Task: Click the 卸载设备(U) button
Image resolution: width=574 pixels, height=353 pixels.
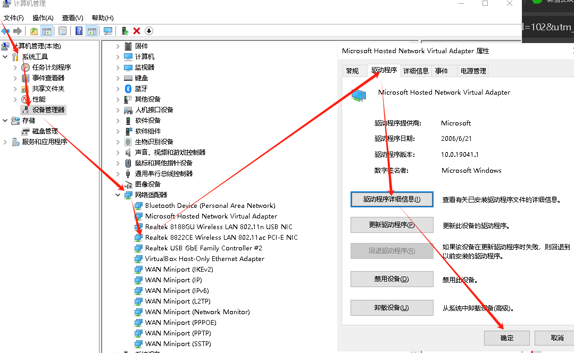Action: click(x=392, y=308)
